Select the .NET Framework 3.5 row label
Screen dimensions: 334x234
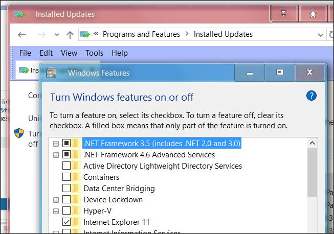162,144
